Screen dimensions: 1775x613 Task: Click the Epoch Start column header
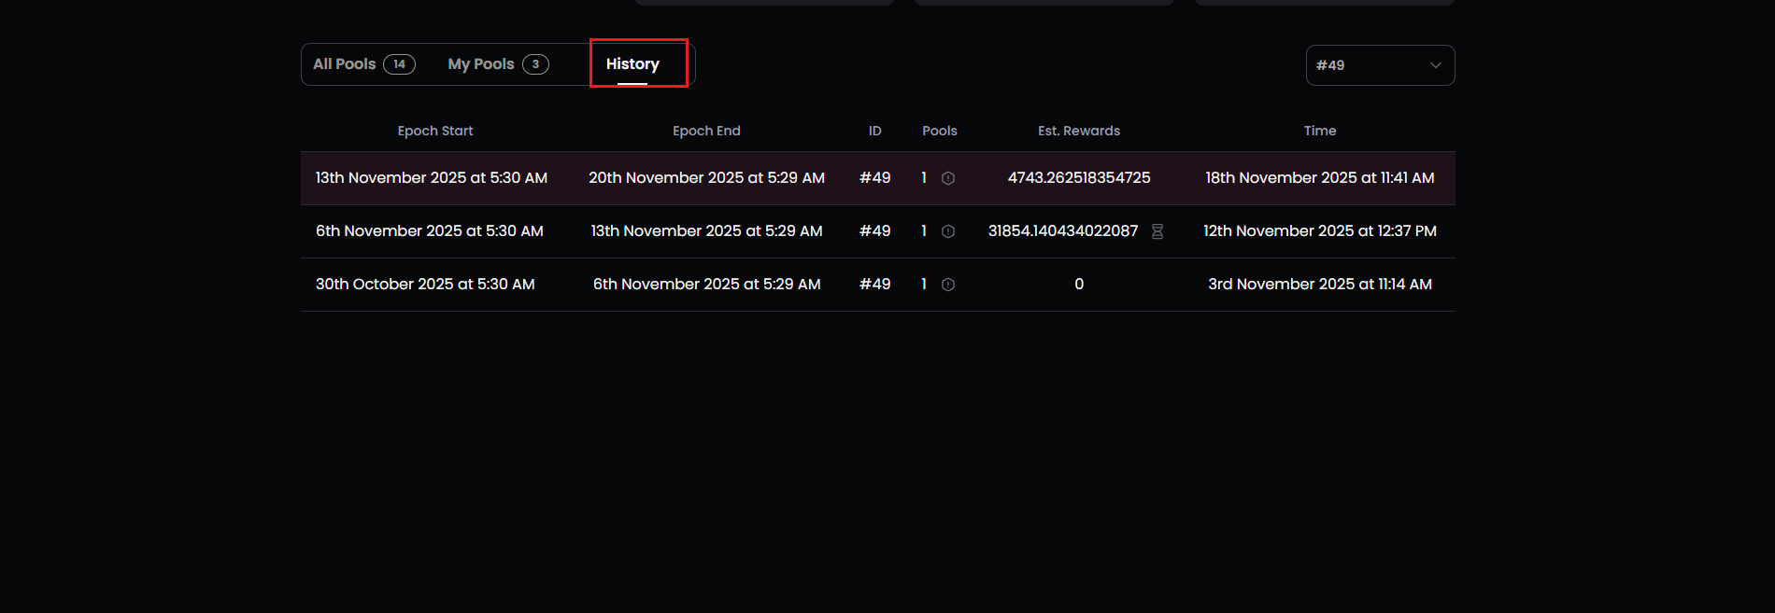pyautogui.click(x=435, y=131)
